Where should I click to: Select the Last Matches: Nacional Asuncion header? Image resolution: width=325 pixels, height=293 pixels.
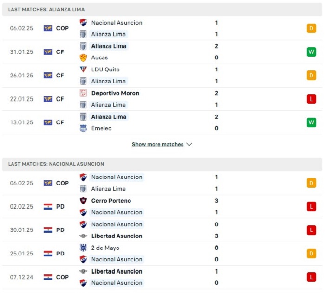pos(162,164)
